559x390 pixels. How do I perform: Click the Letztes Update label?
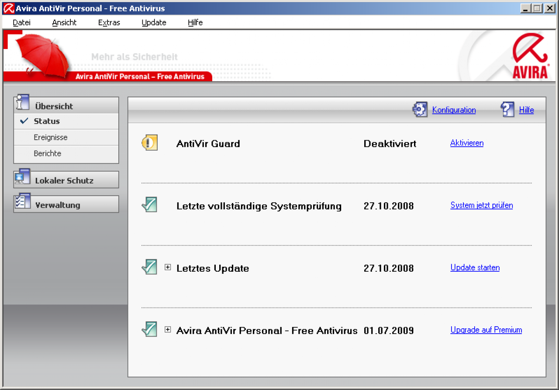(213, 269)
